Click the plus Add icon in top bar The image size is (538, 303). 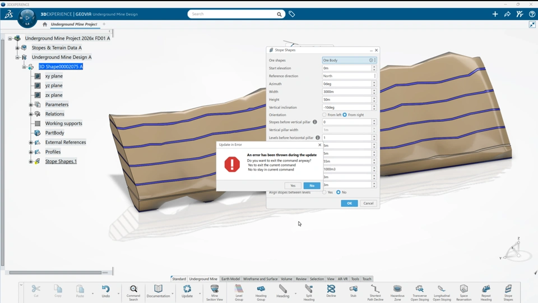(495, 14)
